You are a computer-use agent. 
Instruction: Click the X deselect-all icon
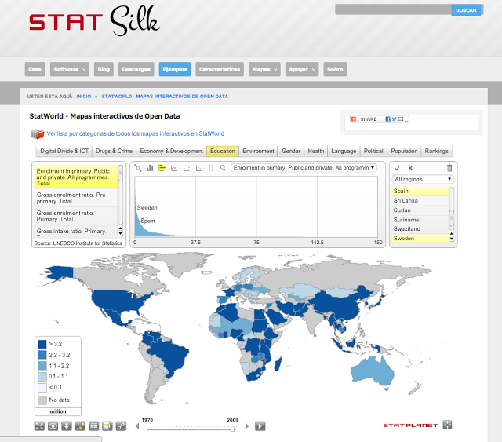[410, 168]
